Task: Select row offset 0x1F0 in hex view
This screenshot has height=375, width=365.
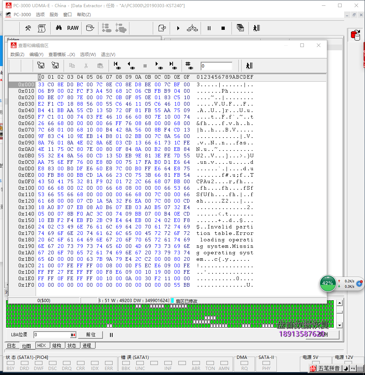Action: coord(26,285)
